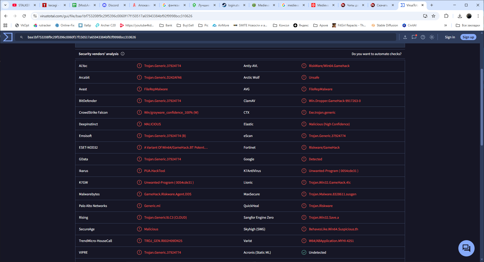The height and width of the screenshot is (262, 484).
Task: Open the Все закладки bookmarks folder
Action: 468,25
